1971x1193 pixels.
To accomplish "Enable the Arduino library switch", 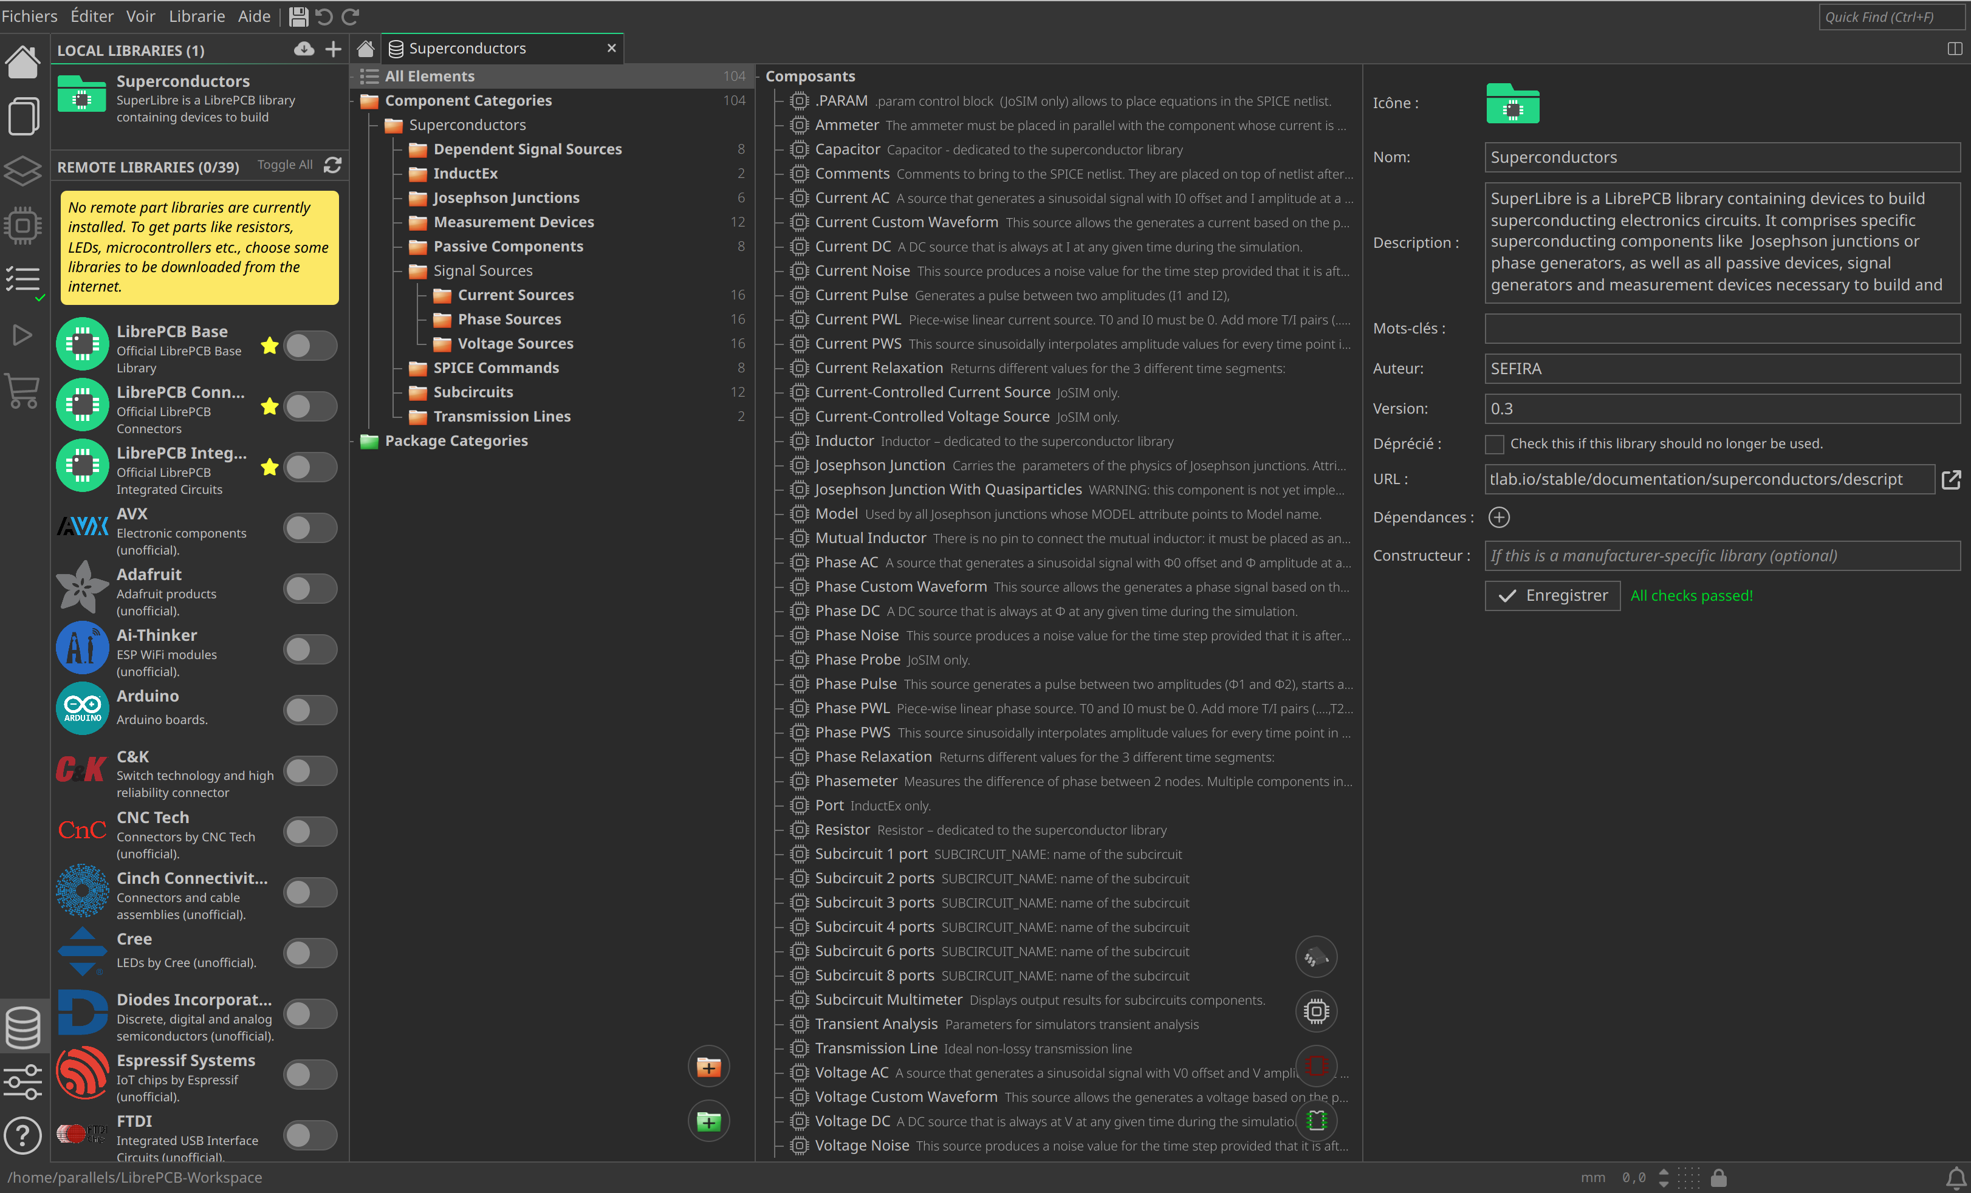I will tap(310, 710).
